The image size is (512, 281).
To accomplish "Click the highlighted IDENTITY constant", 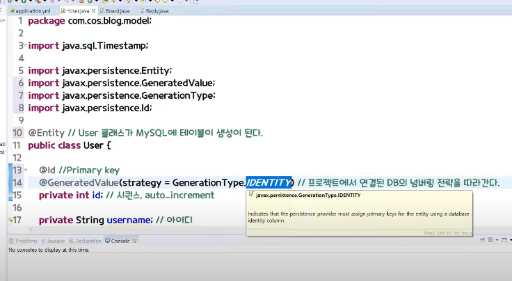I will pyautogui.click(x=269, y=182).
